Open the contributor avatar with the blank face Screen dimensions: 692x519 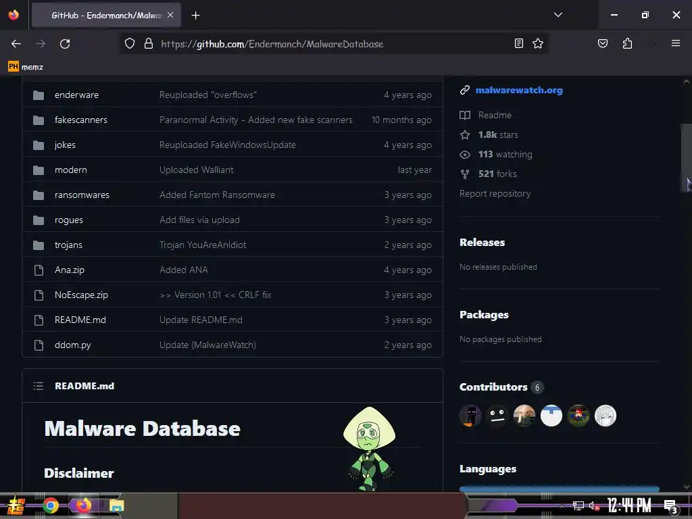pyautogui.click(x=497, y=416)
